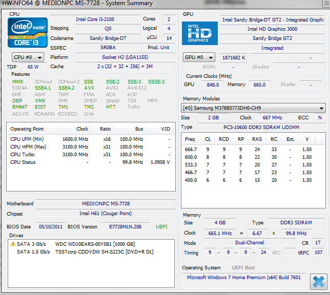The image size is (330, 295).
Task: Click the VID column header
Action: (160, 129)
